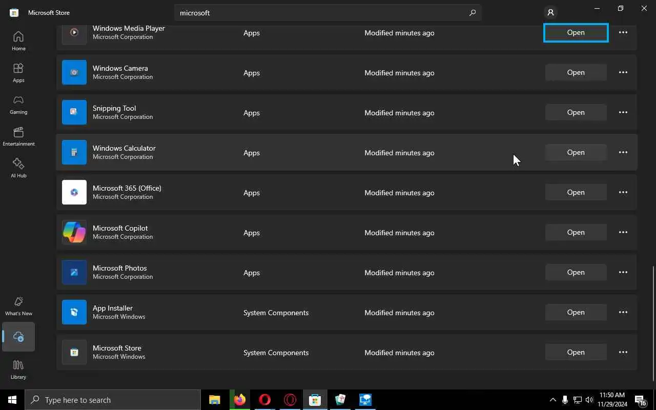Click the Microsoft 365 (Office) app icon
Image resolution: width=656 pixels, height=410 pixels.
pos(74,192)
